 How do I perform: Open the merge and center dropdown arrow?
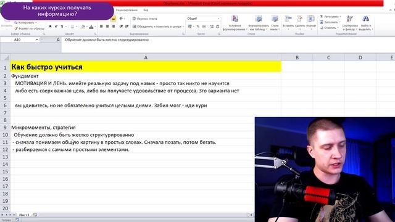(x=183, y=27)
